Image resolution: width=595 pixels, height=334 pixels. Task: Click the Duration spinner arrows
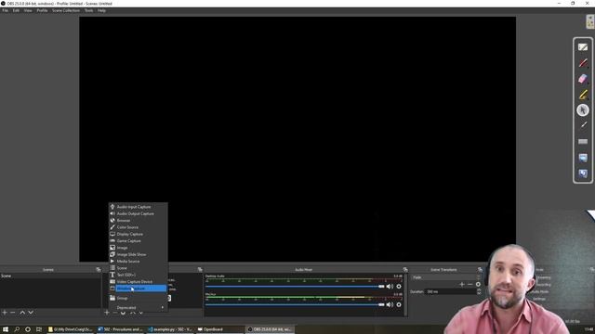479,291
